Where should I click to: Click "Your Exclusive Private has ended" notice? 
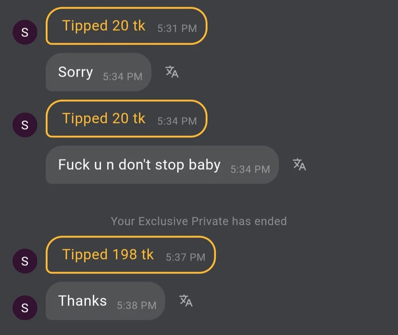point(199,221)
